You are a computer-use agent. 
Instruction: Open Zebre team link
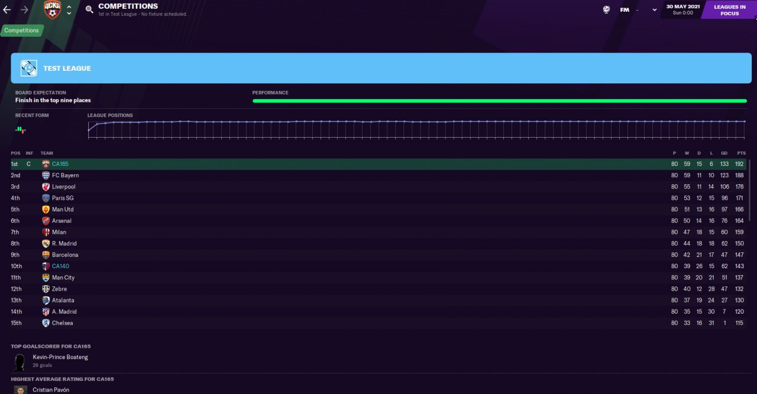pos(59,289)
